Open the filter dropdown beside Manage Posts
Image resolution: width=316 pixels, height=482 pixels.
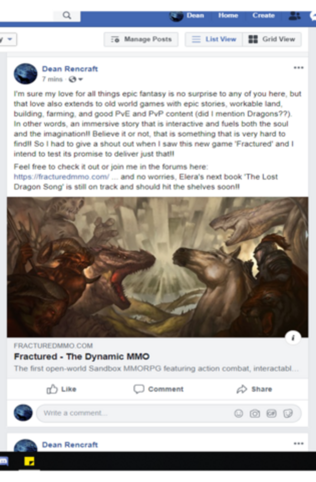pyautogui.click(x=8, y=40)
